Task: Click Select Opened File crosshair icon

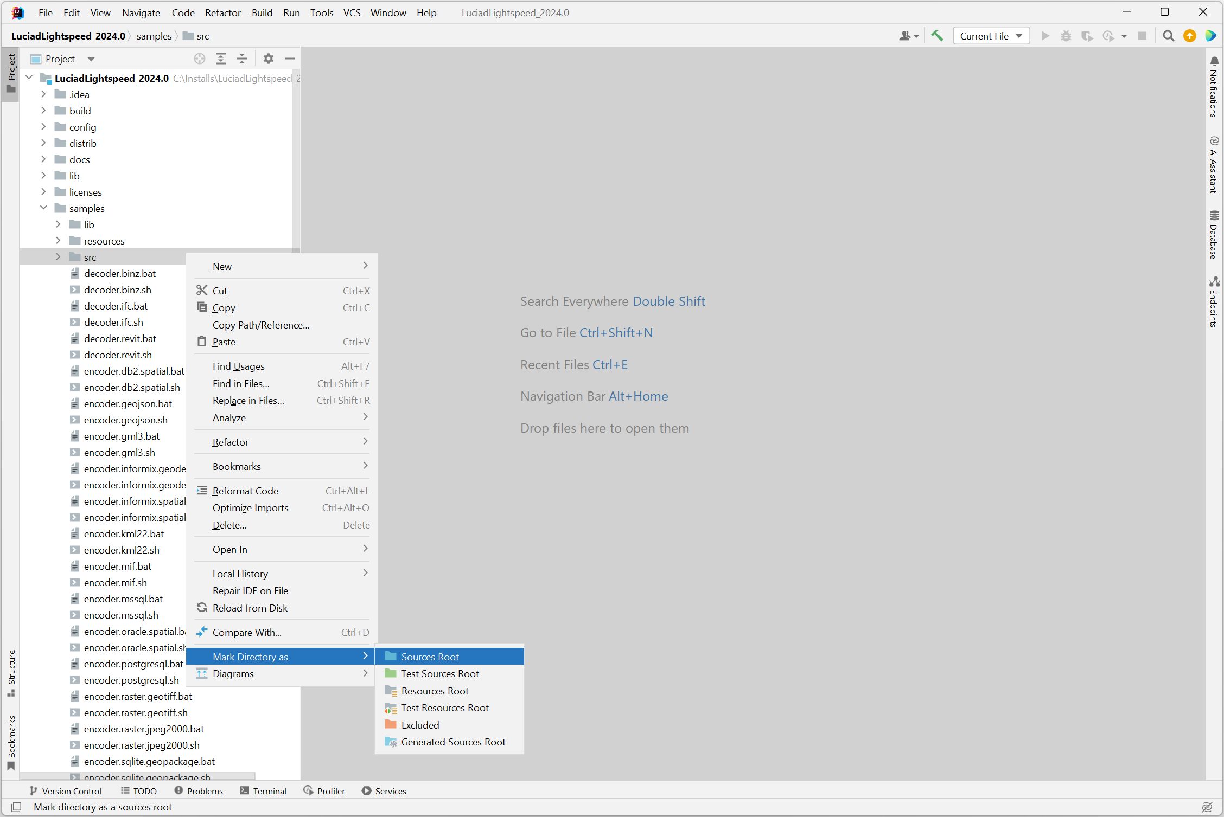Action: point(200,59)
